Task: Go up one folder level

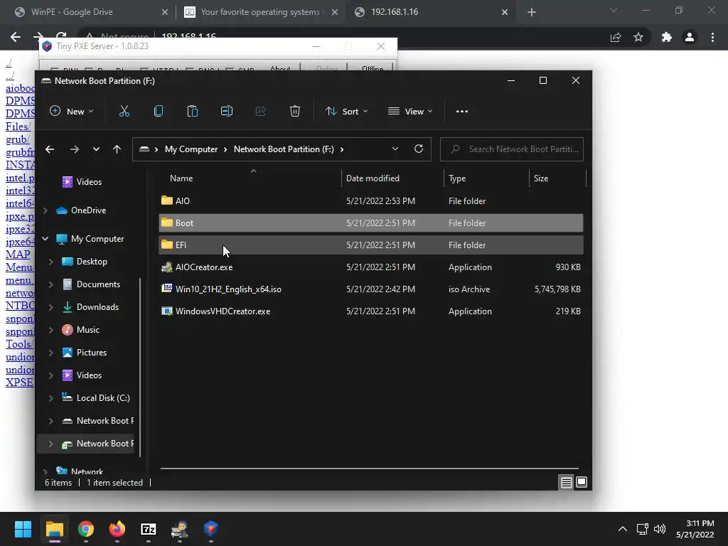Action: tap(117, 149)
